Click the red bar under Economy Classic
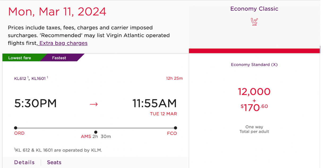Viewport: 324px width, 168px height. coord(254,51)
